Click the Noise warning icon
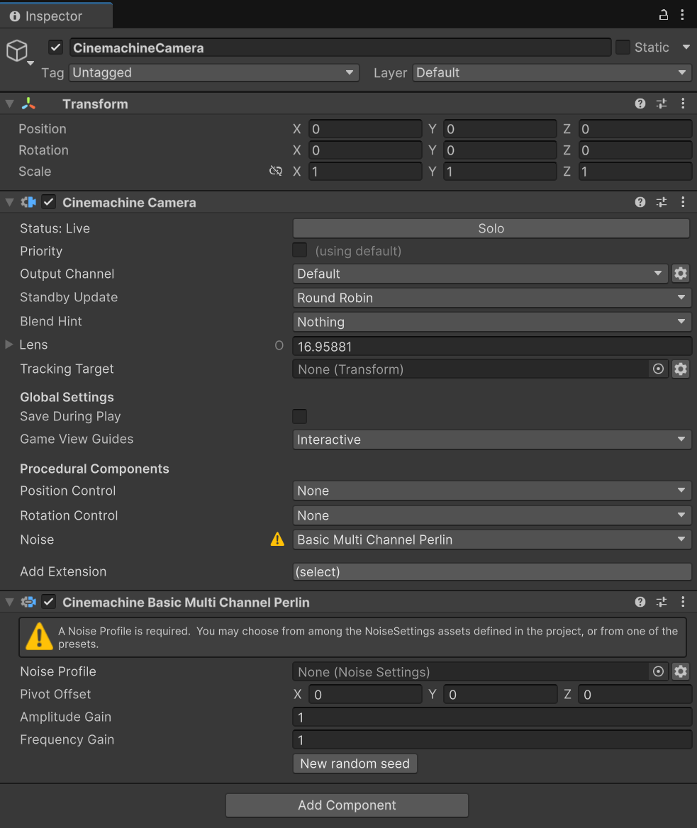Screen dimensions: 697x828 tap(277, 539)
